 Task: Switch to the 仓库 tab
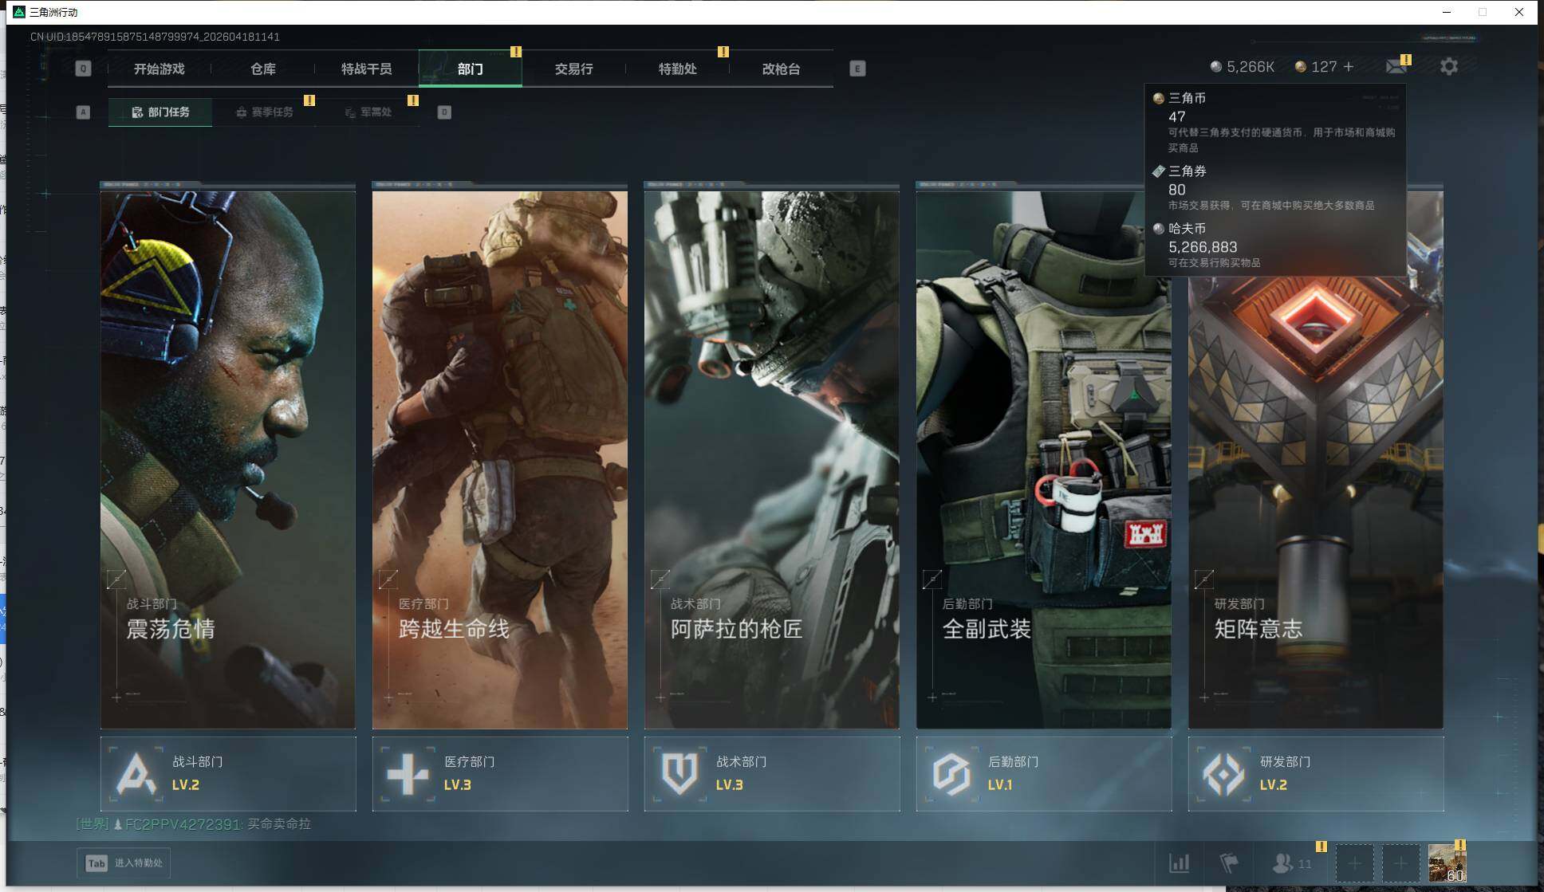coord(263,69)
